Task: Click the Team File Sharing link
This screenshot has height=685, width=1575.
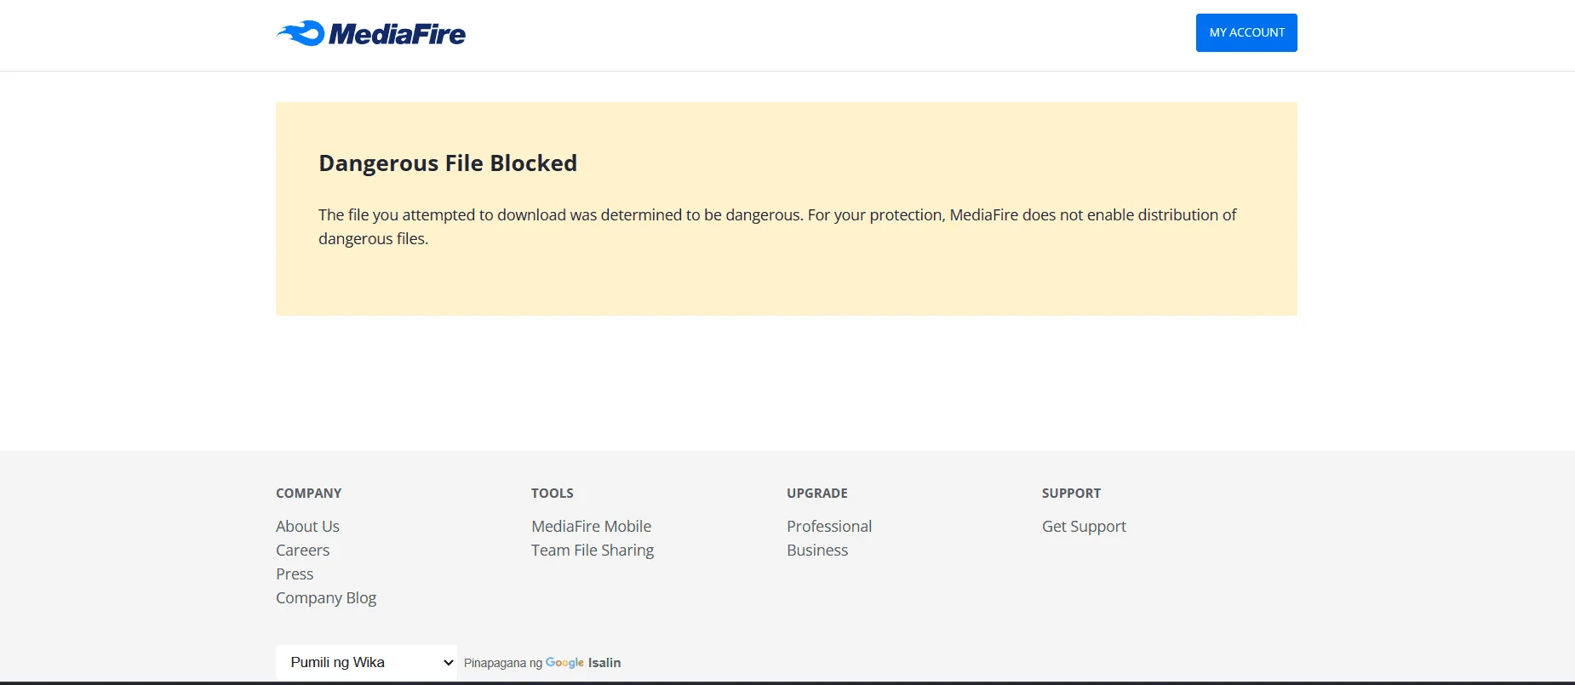Action: pos(593,550)
